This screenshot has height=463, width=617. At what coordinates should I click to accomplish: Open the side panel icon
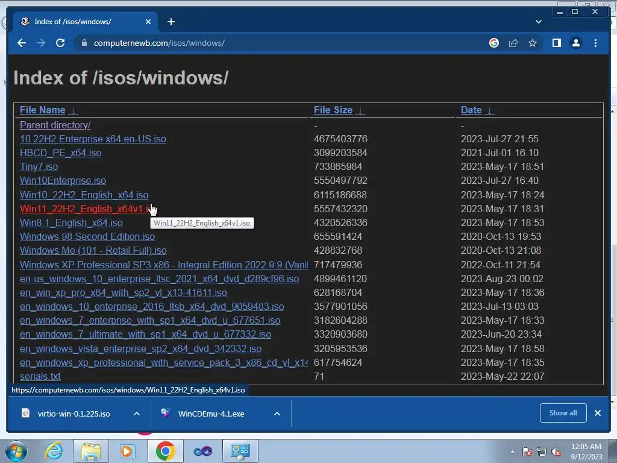[x=556, y=43]
